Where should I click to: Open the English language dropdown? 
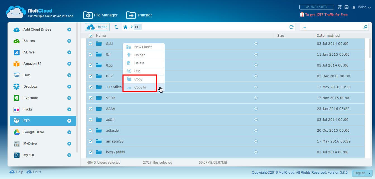362,173
